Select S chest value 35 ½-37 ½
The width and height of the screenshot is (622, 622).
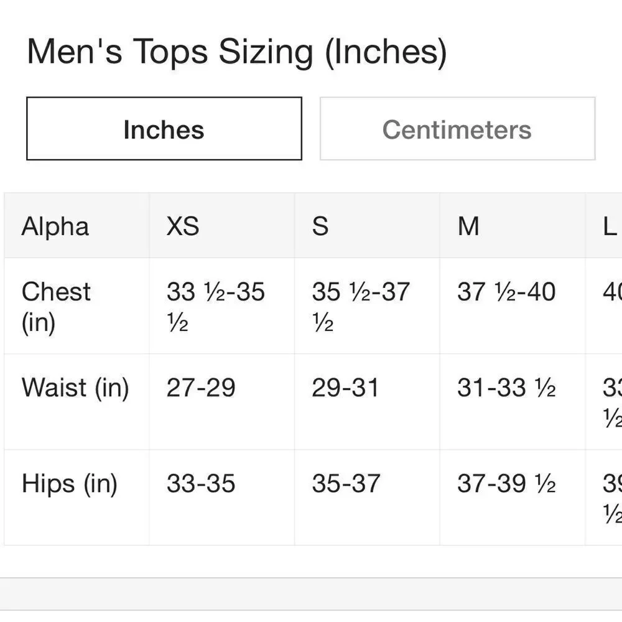pos(361,307)
